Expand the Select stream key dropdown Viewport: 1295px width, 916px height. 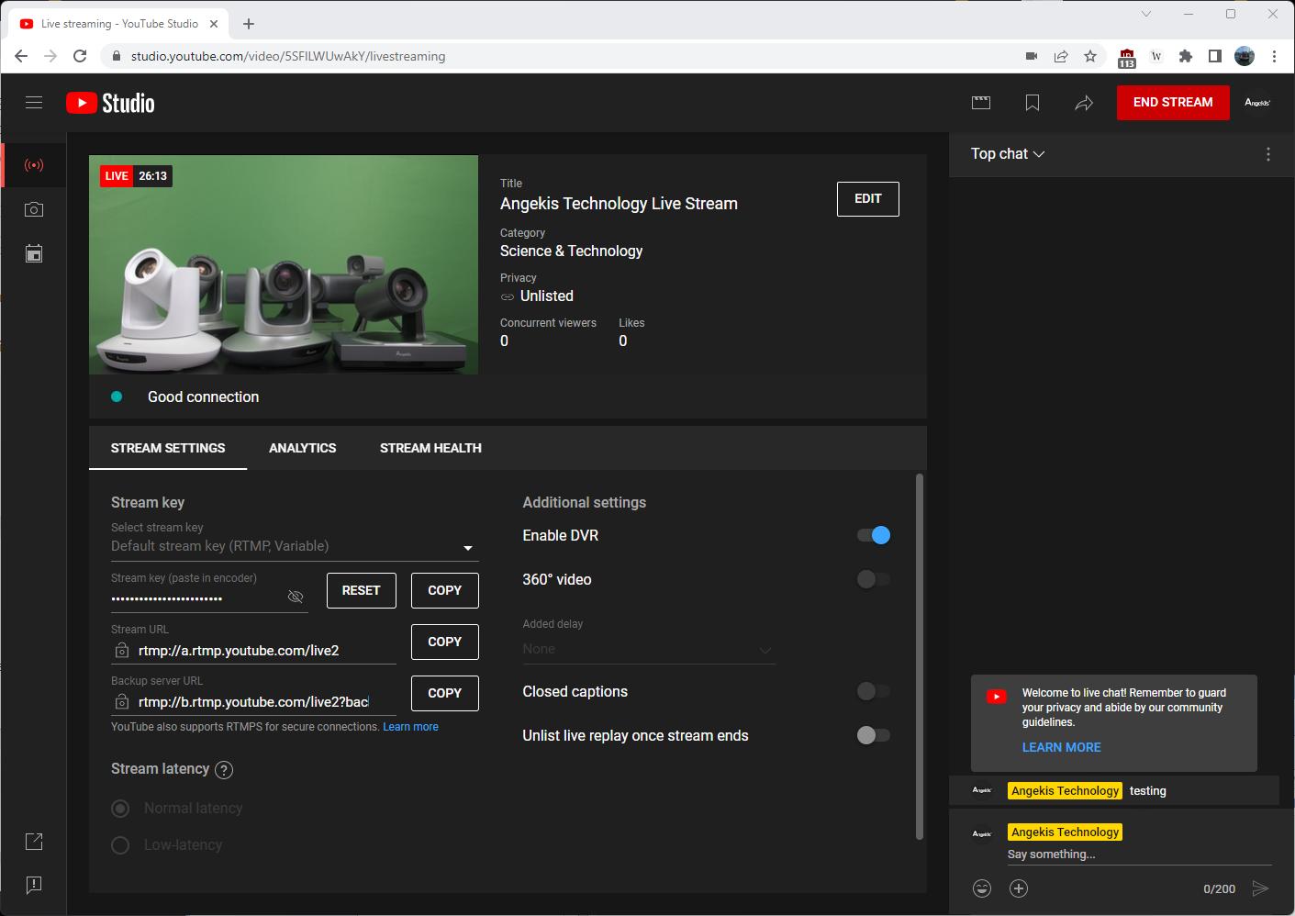point(468,546)
